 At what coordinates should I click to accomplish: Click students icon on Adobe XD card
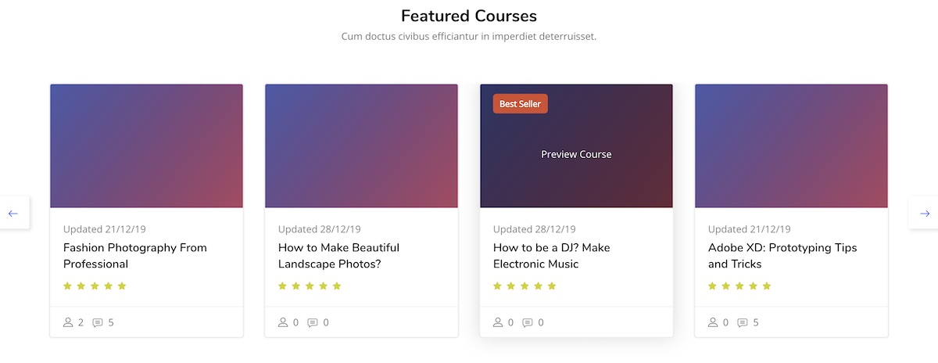point(713,322)
